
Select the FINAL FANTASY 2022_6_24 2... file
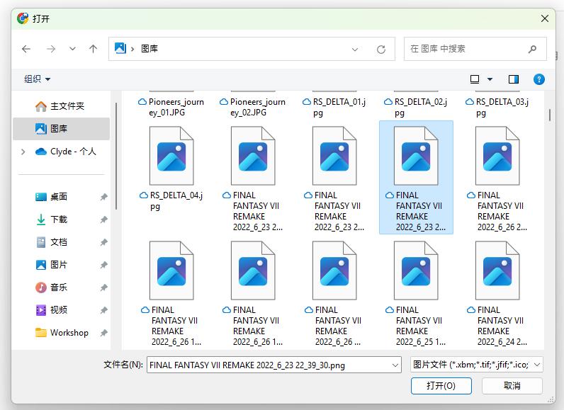497,293
